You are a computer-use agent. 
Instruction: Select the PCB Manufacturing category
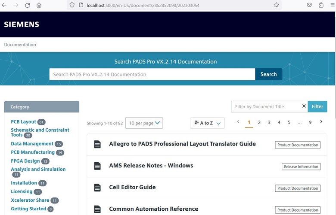(33, 152)
